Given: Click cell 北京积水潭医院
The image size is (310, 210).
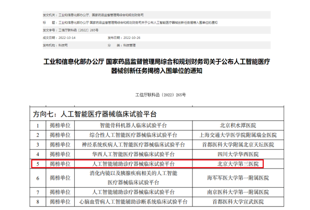Looking at the screenshot, I should [238, 125].
